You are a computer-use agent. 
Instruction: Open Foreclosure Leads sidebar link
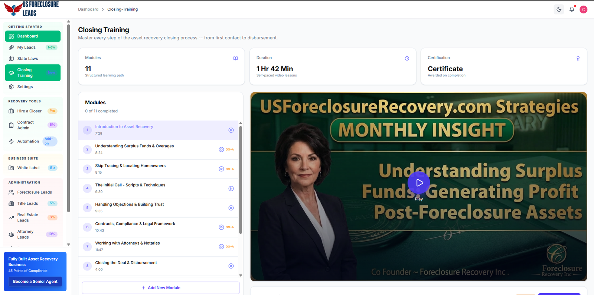click(33, 192)
